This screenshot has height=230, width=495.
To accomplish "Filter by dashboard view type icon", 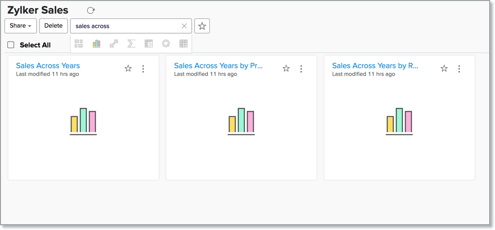I will [79, 44].
